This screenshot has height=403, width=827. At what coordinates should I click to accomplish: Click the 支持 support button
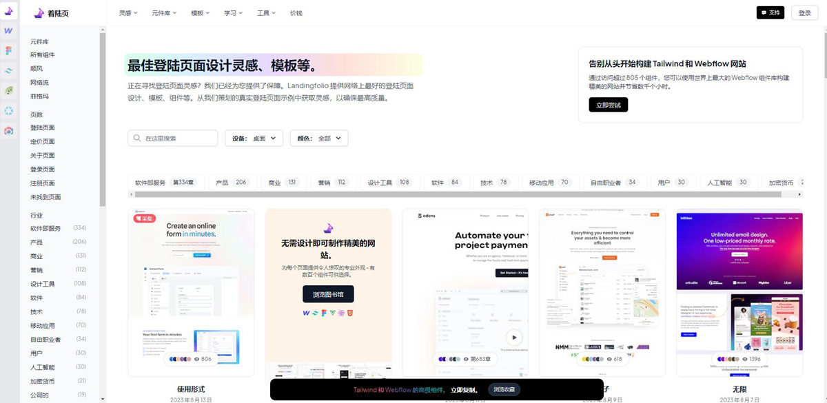[x=770, y=13]
